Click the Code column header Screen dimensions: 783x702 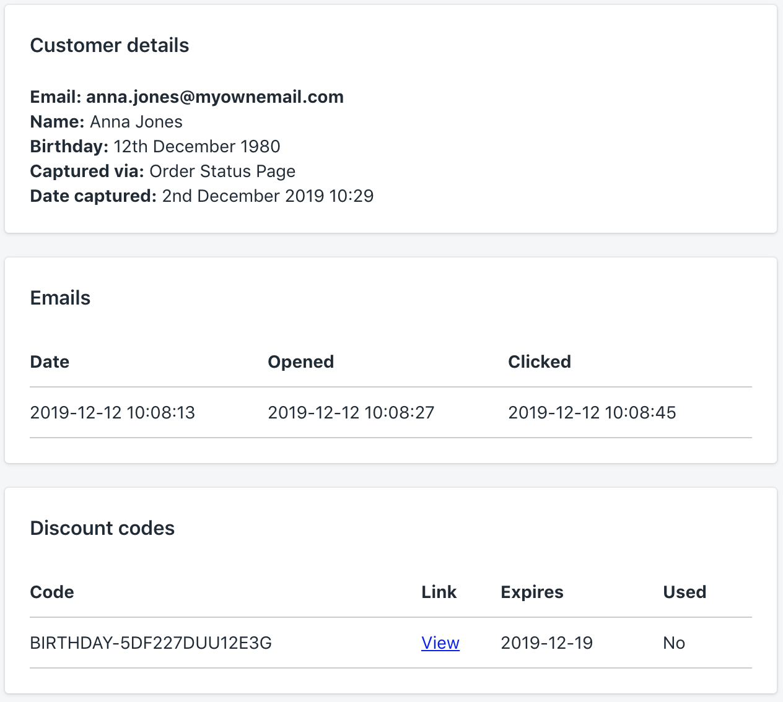pos(52,592)
